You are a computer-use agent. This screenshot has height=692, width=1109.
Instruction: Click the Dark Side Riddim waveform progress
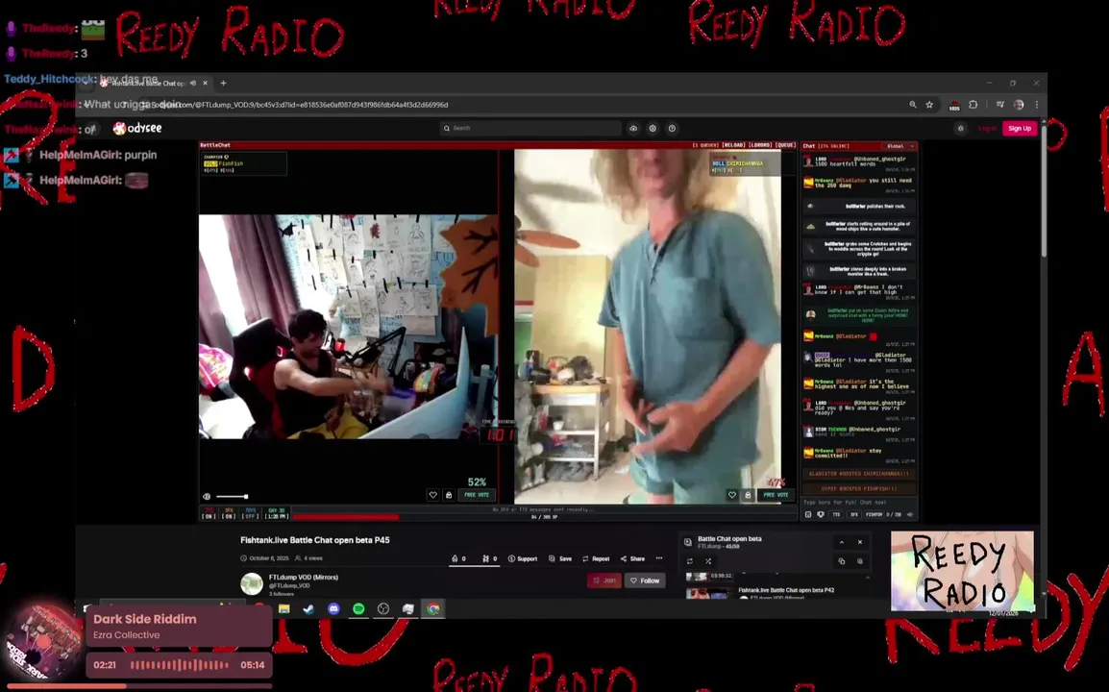(179, 664)
